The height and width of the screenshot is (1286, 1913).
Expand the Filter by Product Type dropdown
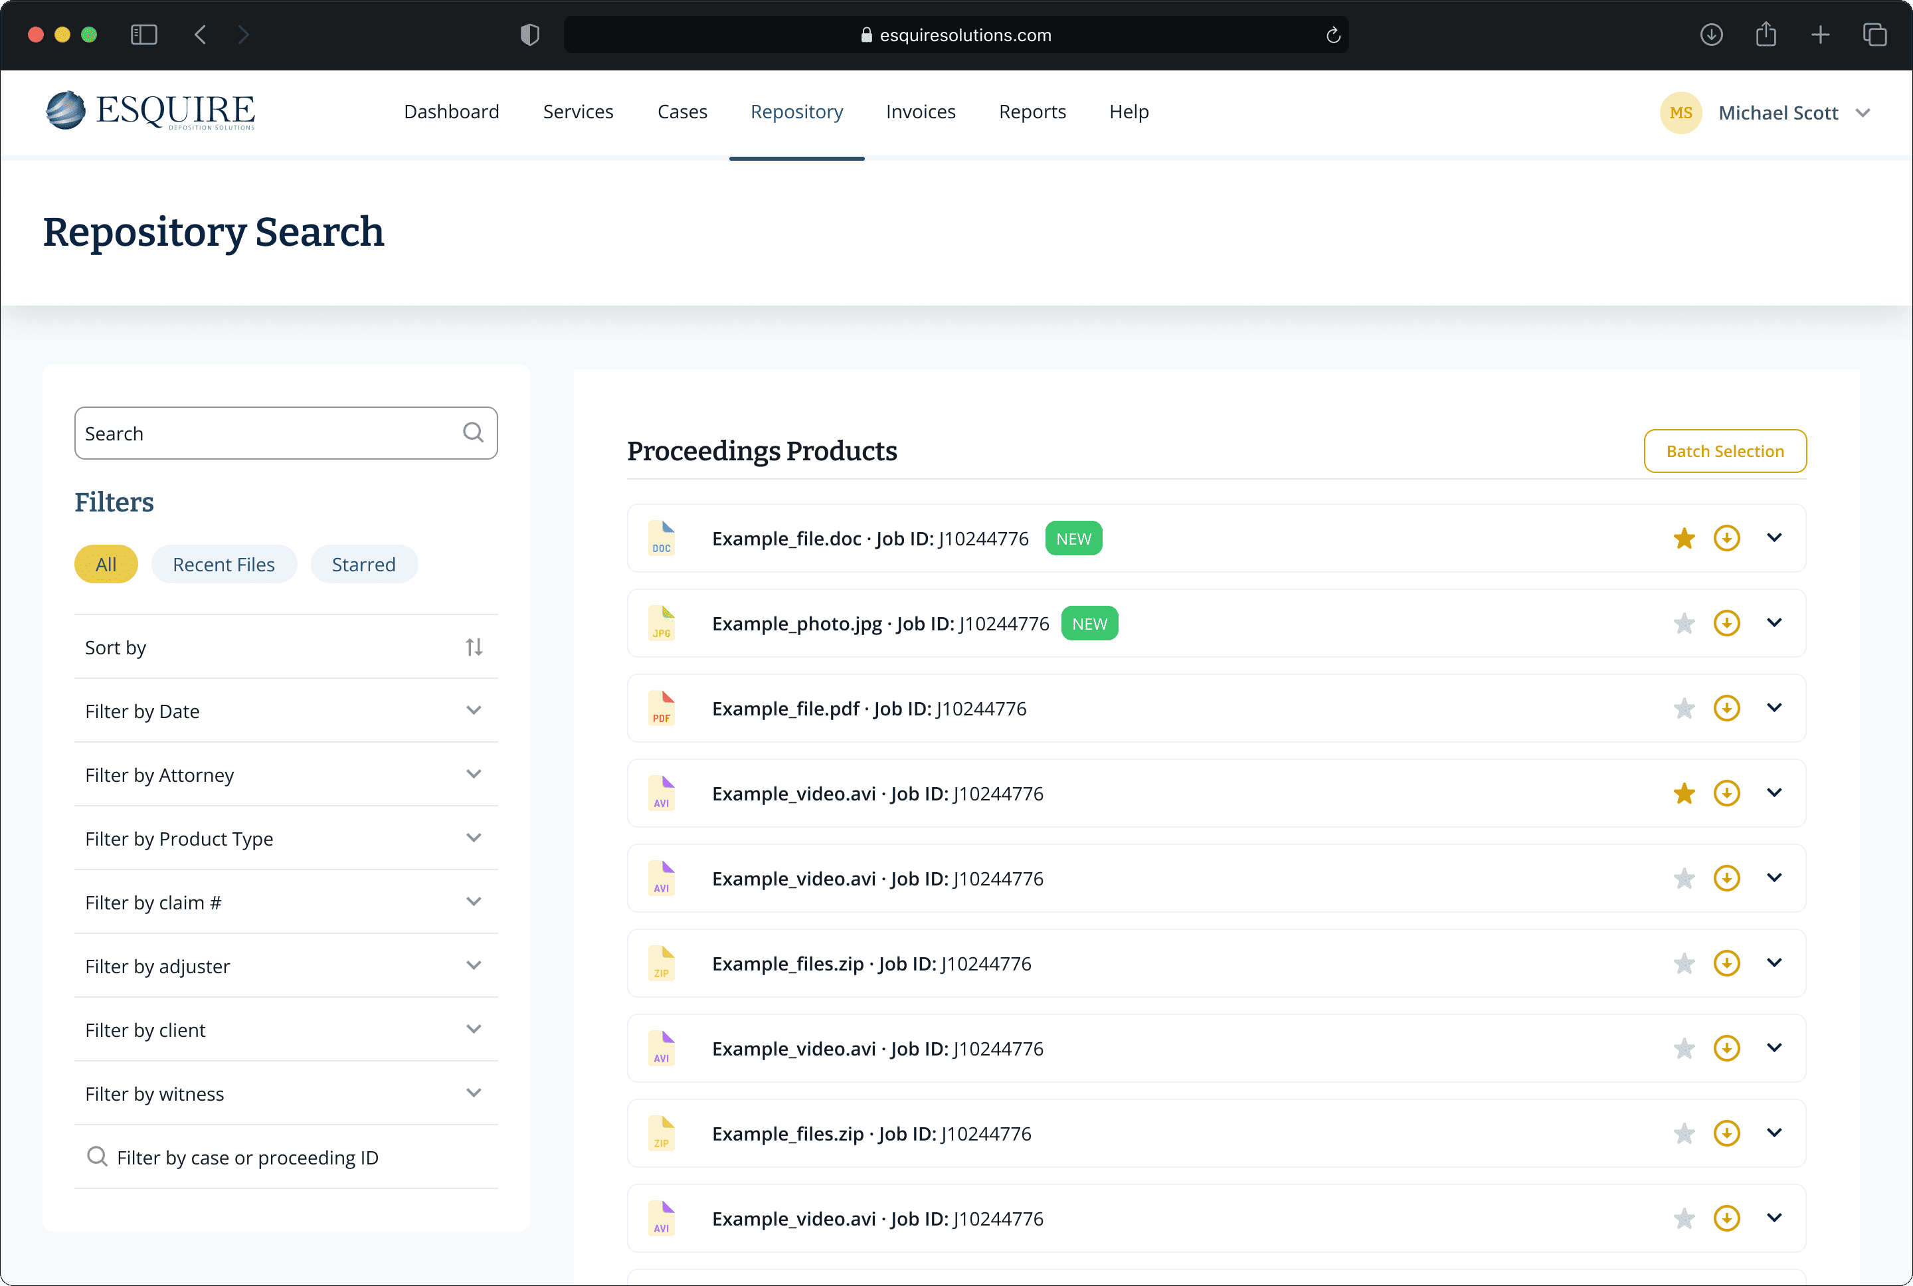[473, 838]
